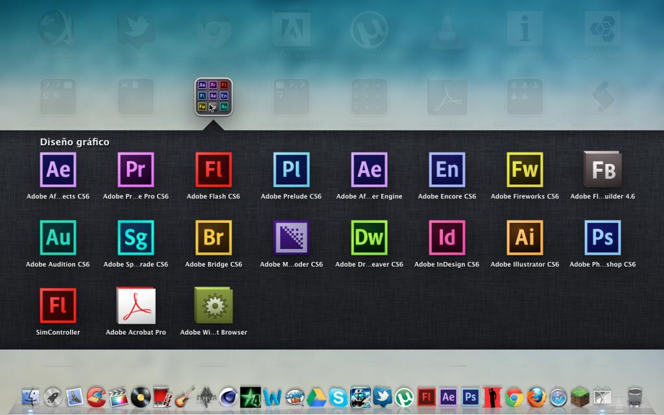664x415 pixels.
Task: Click the Launchpad rocket icon in Dock
Action: [53, 397]
